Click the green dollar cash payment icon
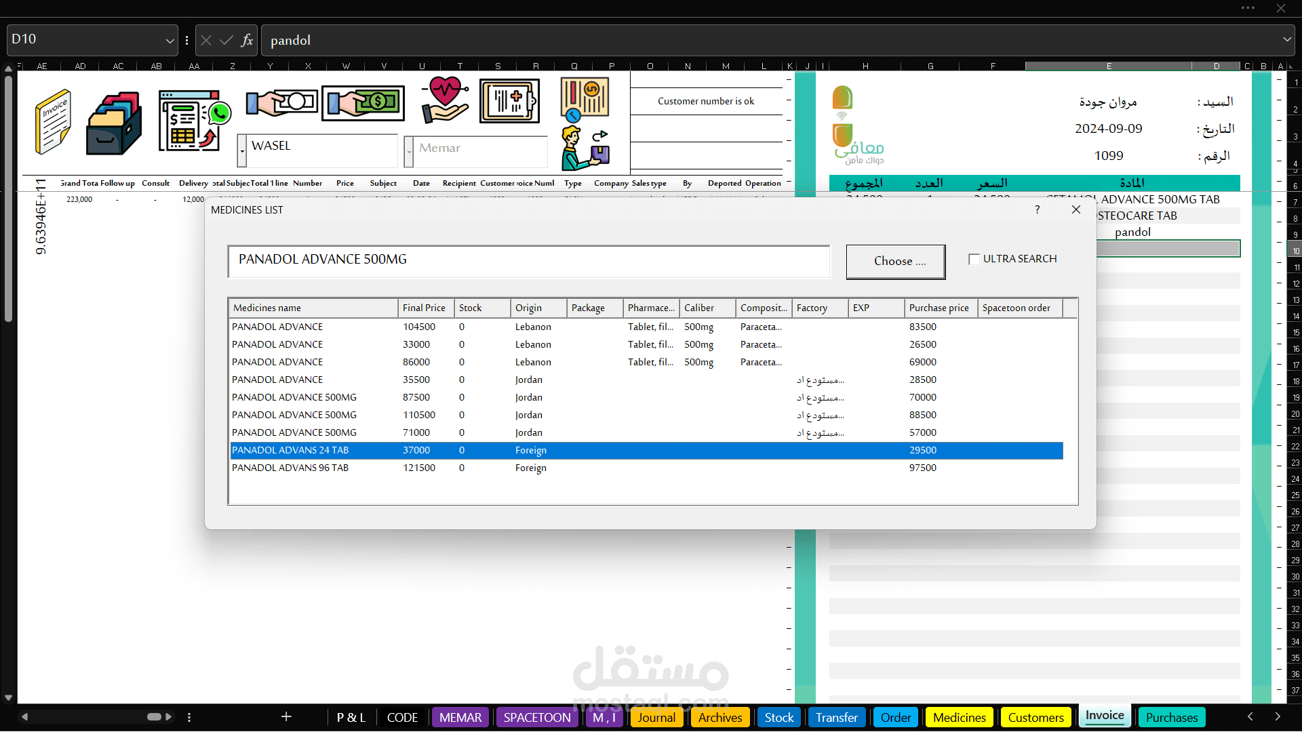Viewport: 1302px width, 732px height. 363,103
